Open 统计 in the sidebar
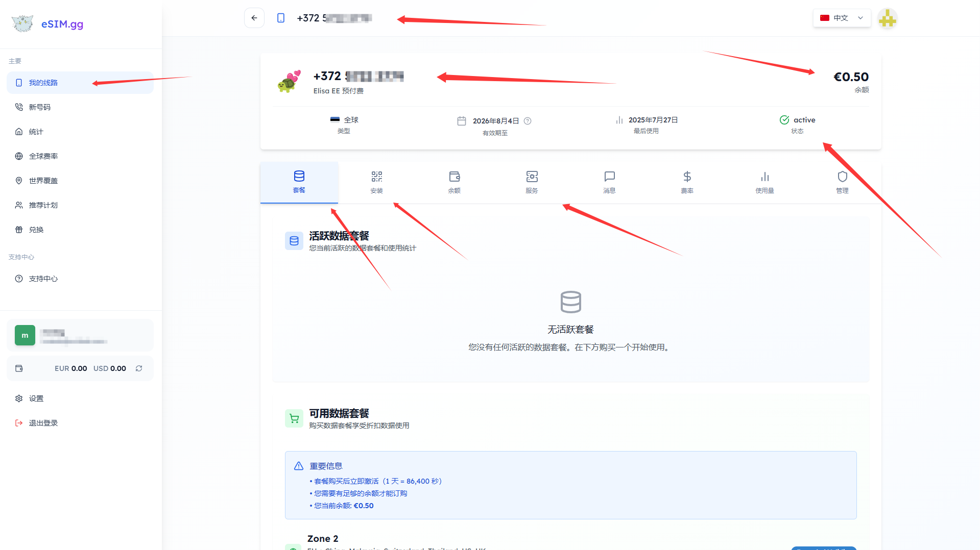 pos(36,132)
